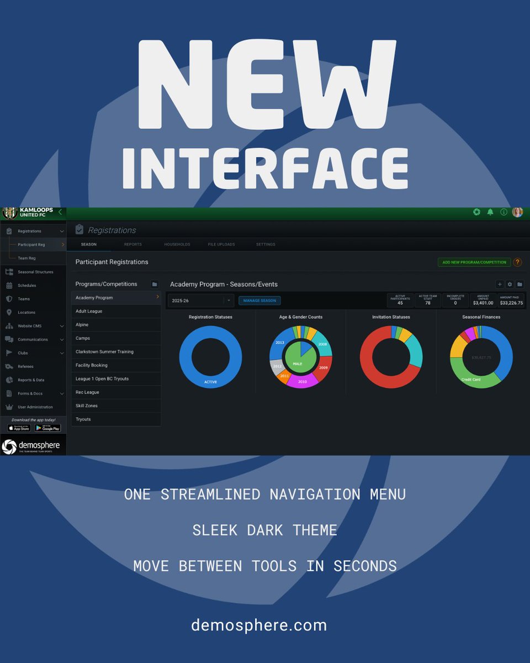Click the Add New Program/Competition button

pos(474,262)
